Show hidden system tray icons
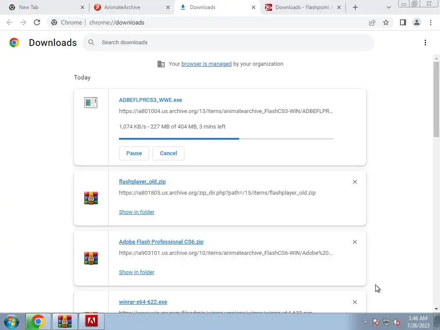 365,322
